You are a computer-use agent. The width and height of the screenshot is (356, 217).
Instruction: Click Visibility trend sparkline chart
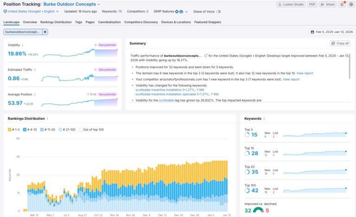click(80, 53)
